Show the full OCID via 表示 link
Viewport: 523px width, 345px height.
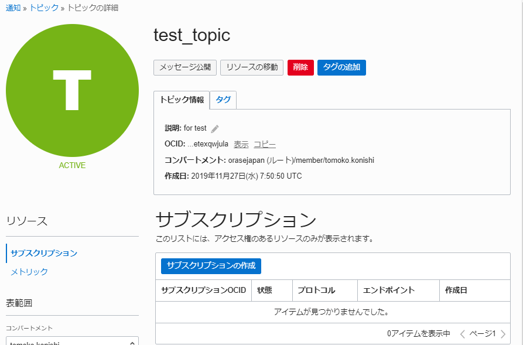click(x=241, y=144)
